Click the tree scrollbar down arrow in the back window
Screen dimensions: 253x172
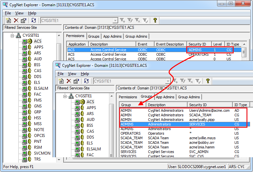pos(59,160)
